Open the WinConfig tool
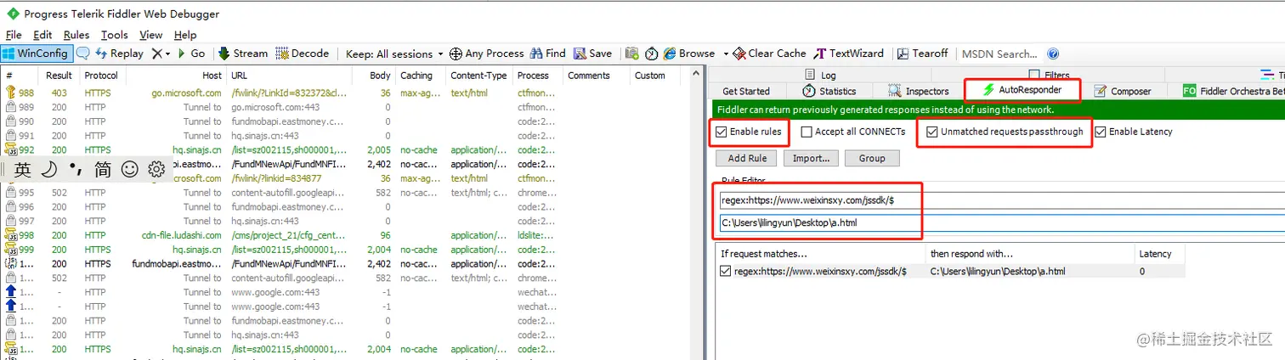The width and height of the screenshot is (1285, 360). pyautogui.click(x=37, y=53)
